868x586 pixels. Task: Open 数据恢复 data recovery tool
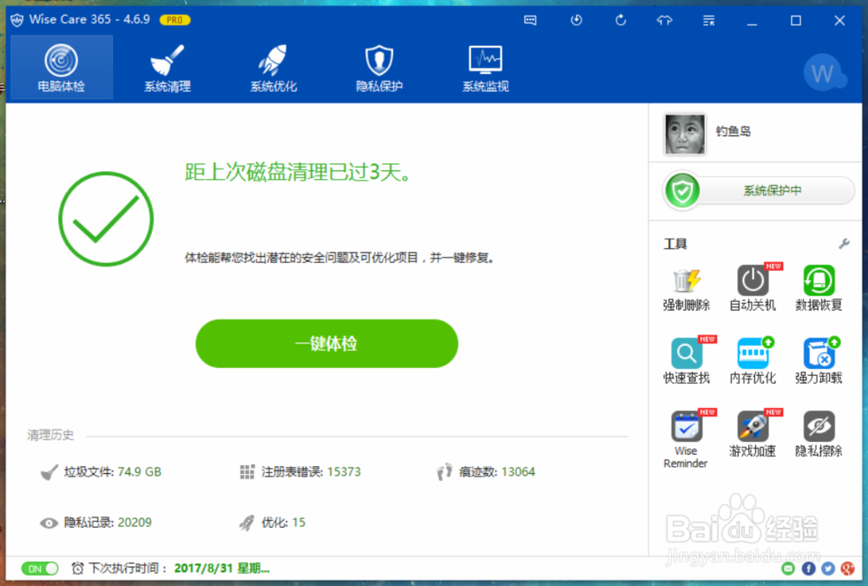819,289
